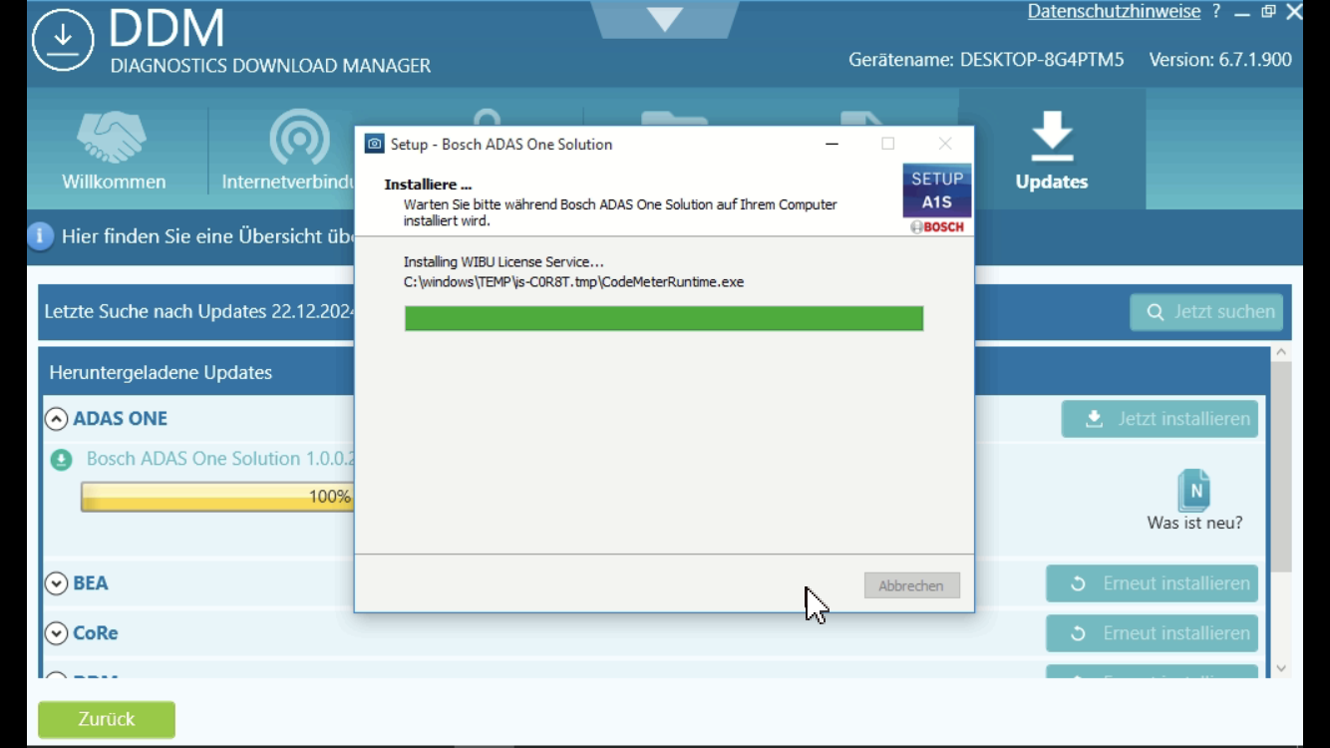This screenshot has height=748, width=1330.
Task: Click Letzte Suche nach Updates text
Action: pos(199,311)
